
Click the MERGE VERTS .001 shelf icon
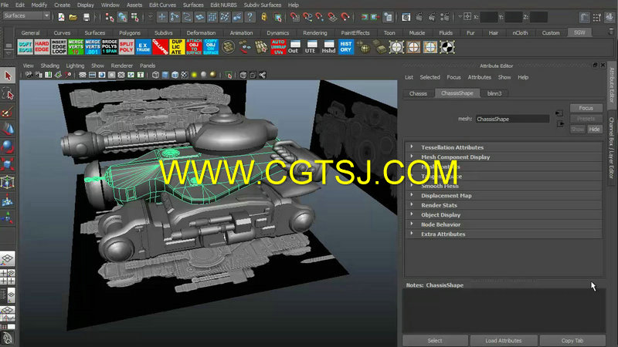pos(93,47)
